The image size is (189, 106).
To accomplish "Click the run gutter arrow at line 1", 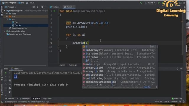I will [x=54, y=11].
